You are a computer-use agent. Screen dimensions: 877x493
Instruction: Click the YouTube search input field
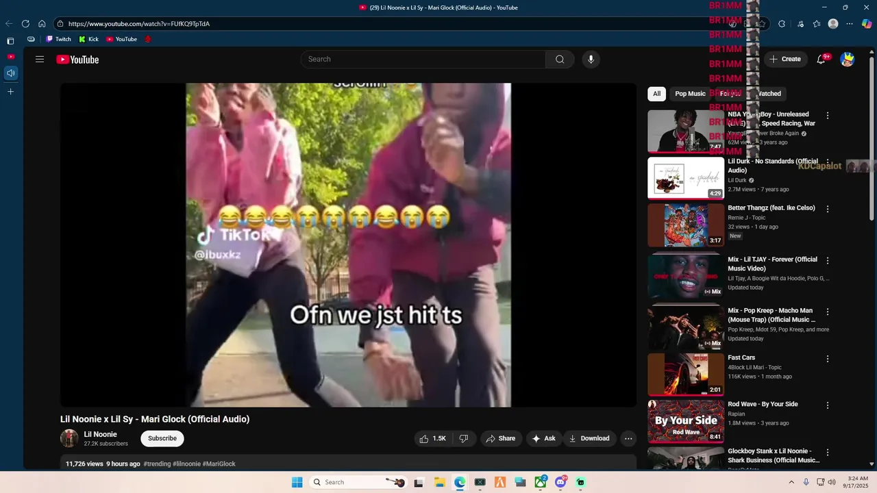pyautogui.click(x=423, y=60)
